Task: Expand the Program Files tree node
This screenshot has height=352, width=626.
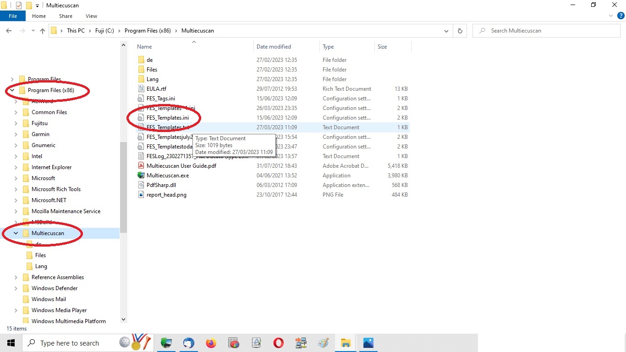Action: click(12, 79)
